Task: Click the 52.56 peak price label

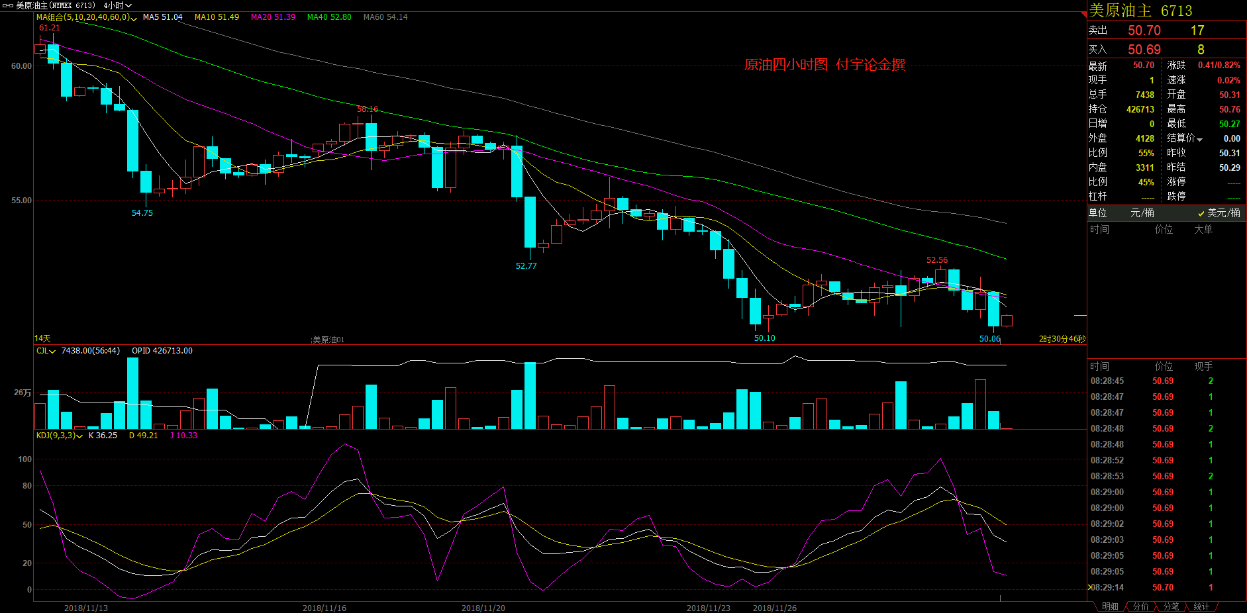Action: click(x=937, y=260)
